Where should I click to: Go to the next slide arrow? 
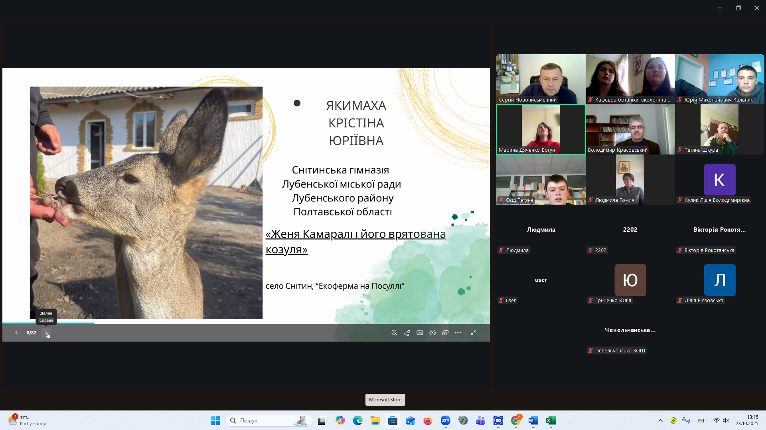click(46, 333)
